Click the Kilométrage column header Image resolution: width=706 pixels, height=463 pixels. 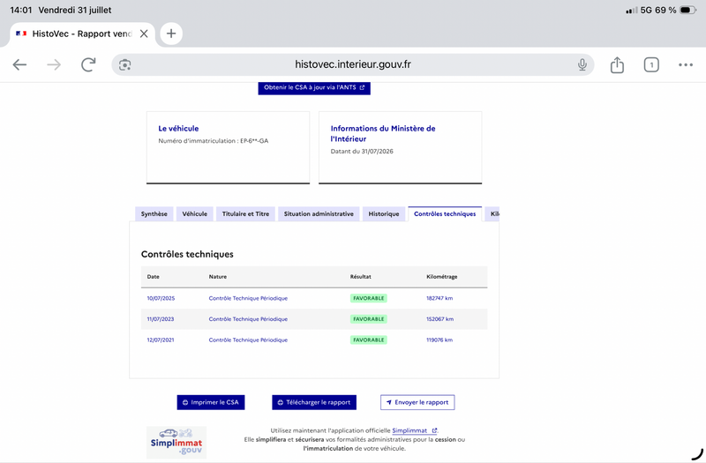[442, 277]
